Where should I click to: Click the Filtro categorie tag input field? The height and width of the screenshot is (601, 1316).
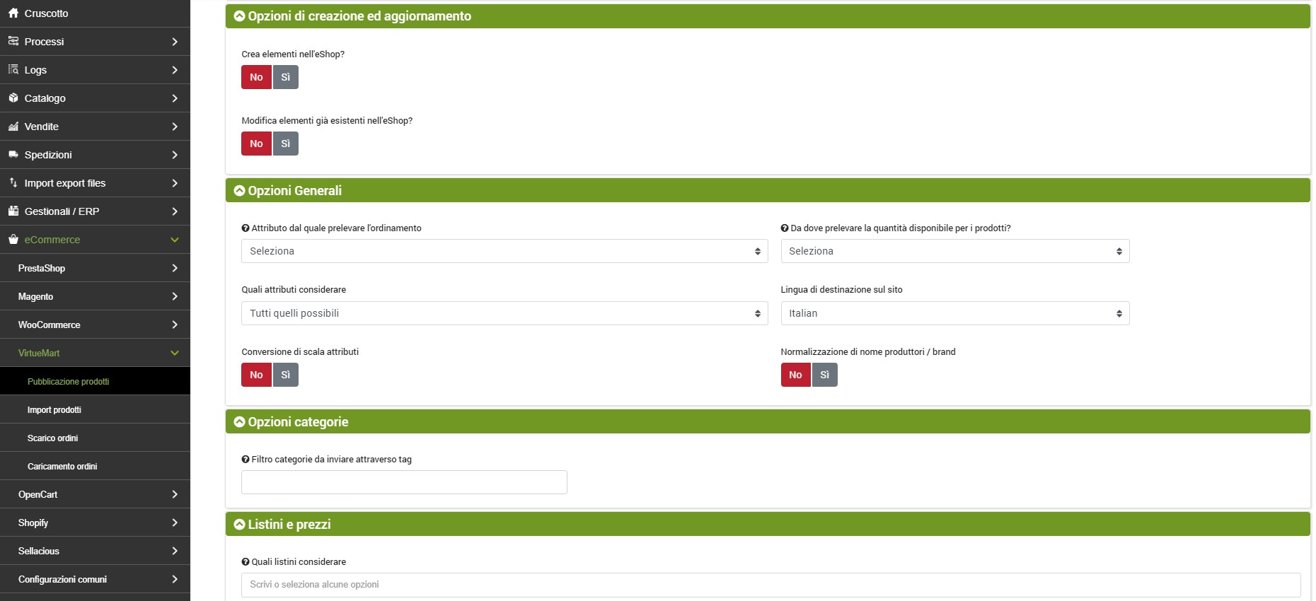coord(404,482)
